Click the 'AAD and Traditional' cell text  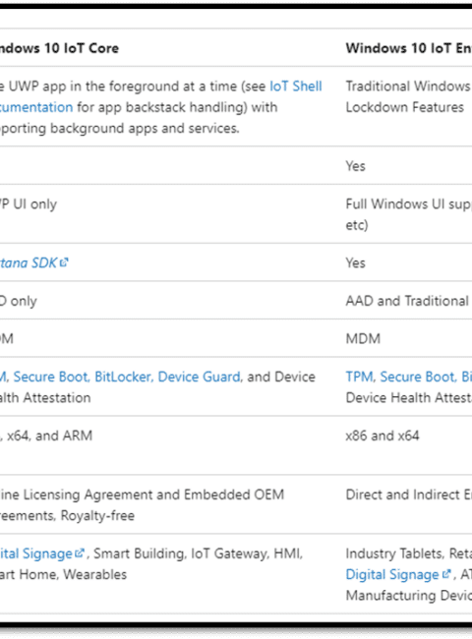(407, 301)
